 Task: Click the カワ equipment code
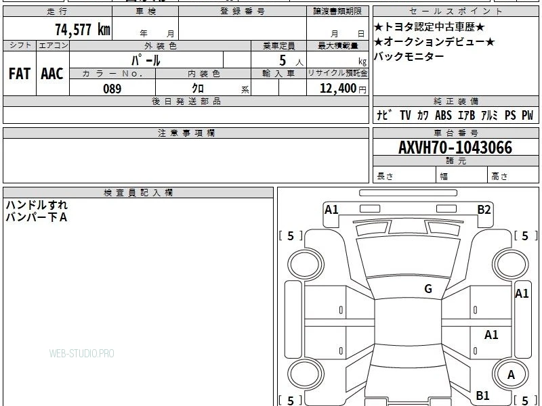pyautogui.click(x=423, y=115)
